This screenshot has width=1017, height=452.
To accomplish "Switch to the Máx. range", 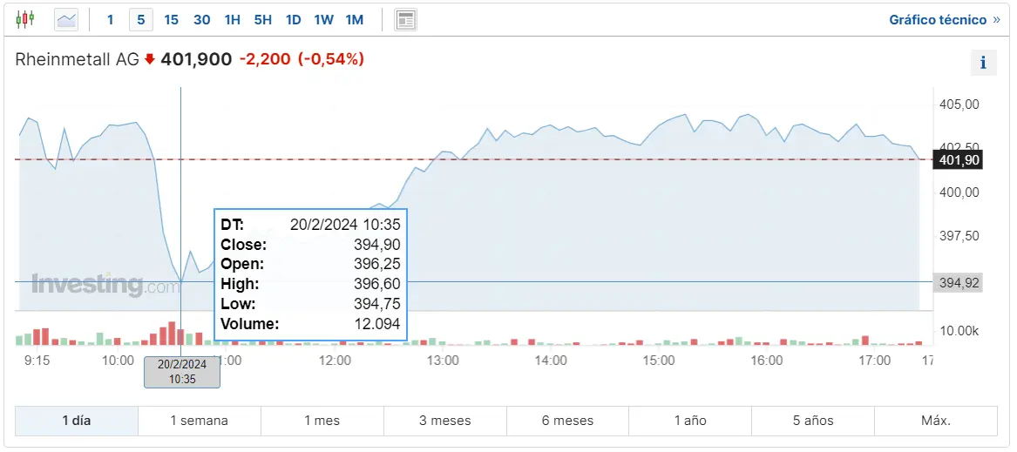I will pos(935,421).
